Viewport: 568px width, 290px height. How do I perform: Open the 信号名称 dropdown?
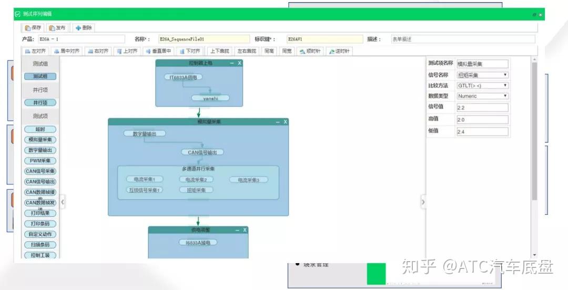pyautogui.click(x=482, y=75)
